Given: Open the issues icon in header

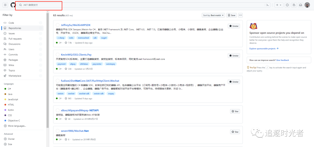Looking at the screenshot, I should [x=287, y=5].
